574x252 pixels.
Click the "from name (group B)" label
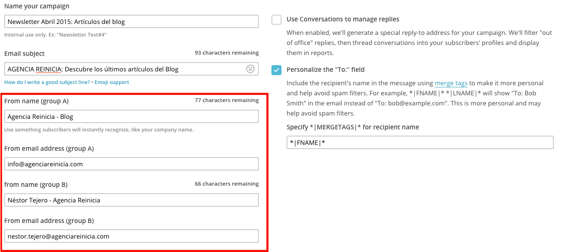[x=36, y=185]
